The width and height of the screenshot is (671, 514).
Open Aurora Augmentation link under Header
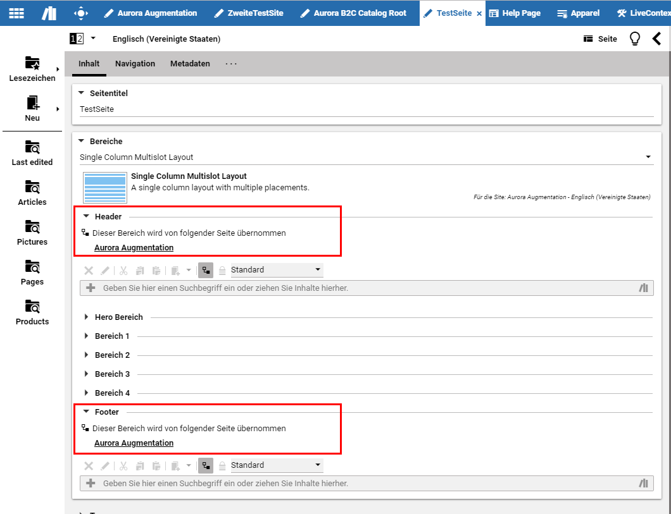click(x=134, y=248)
